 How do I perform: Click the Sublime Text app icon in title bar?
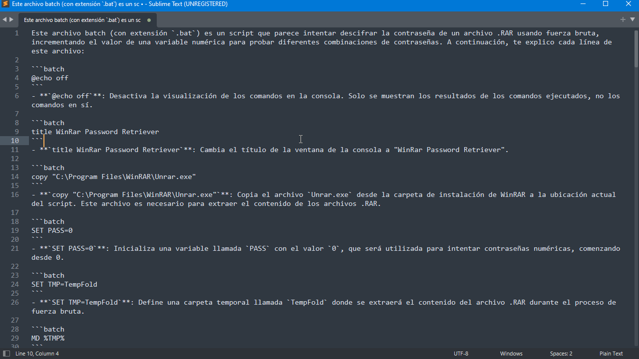[5, 4]
